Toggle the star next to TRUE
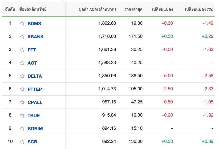The height and width of the screenshot is (149, 221). [x=22, y=115]
